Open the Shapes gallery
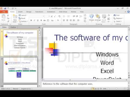Image resolution: width=130 pixels, height=97 pixels. pyautogui.click(x=92, y=18)
